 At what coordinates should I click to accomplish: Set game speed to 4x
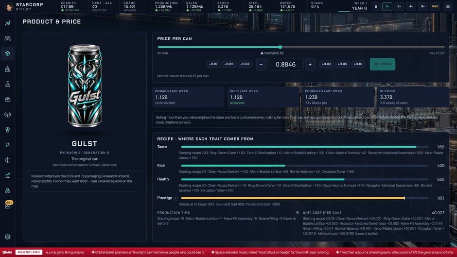pyautogui.click(x=411, y=6)
